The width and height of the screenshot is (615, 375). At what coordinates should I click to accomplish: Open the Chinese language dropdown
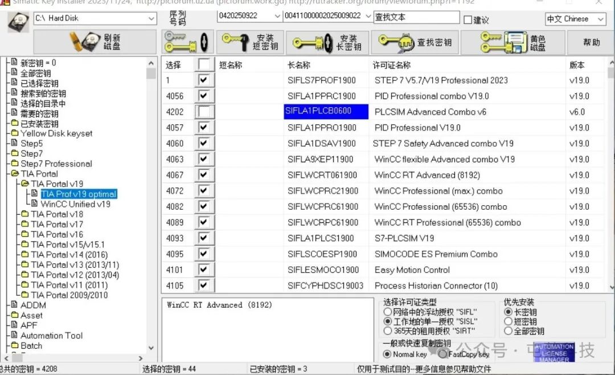tap(601, 19)
